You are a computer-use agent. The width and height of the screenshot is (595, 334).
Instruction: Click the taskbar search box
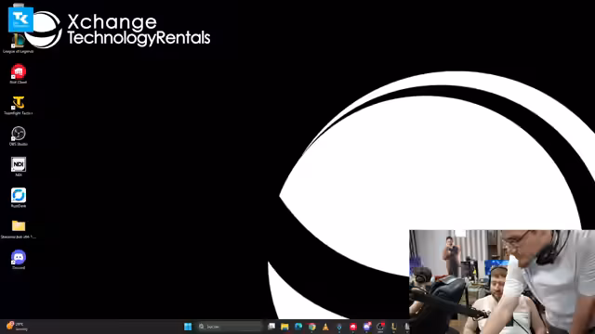click(230, 327)
